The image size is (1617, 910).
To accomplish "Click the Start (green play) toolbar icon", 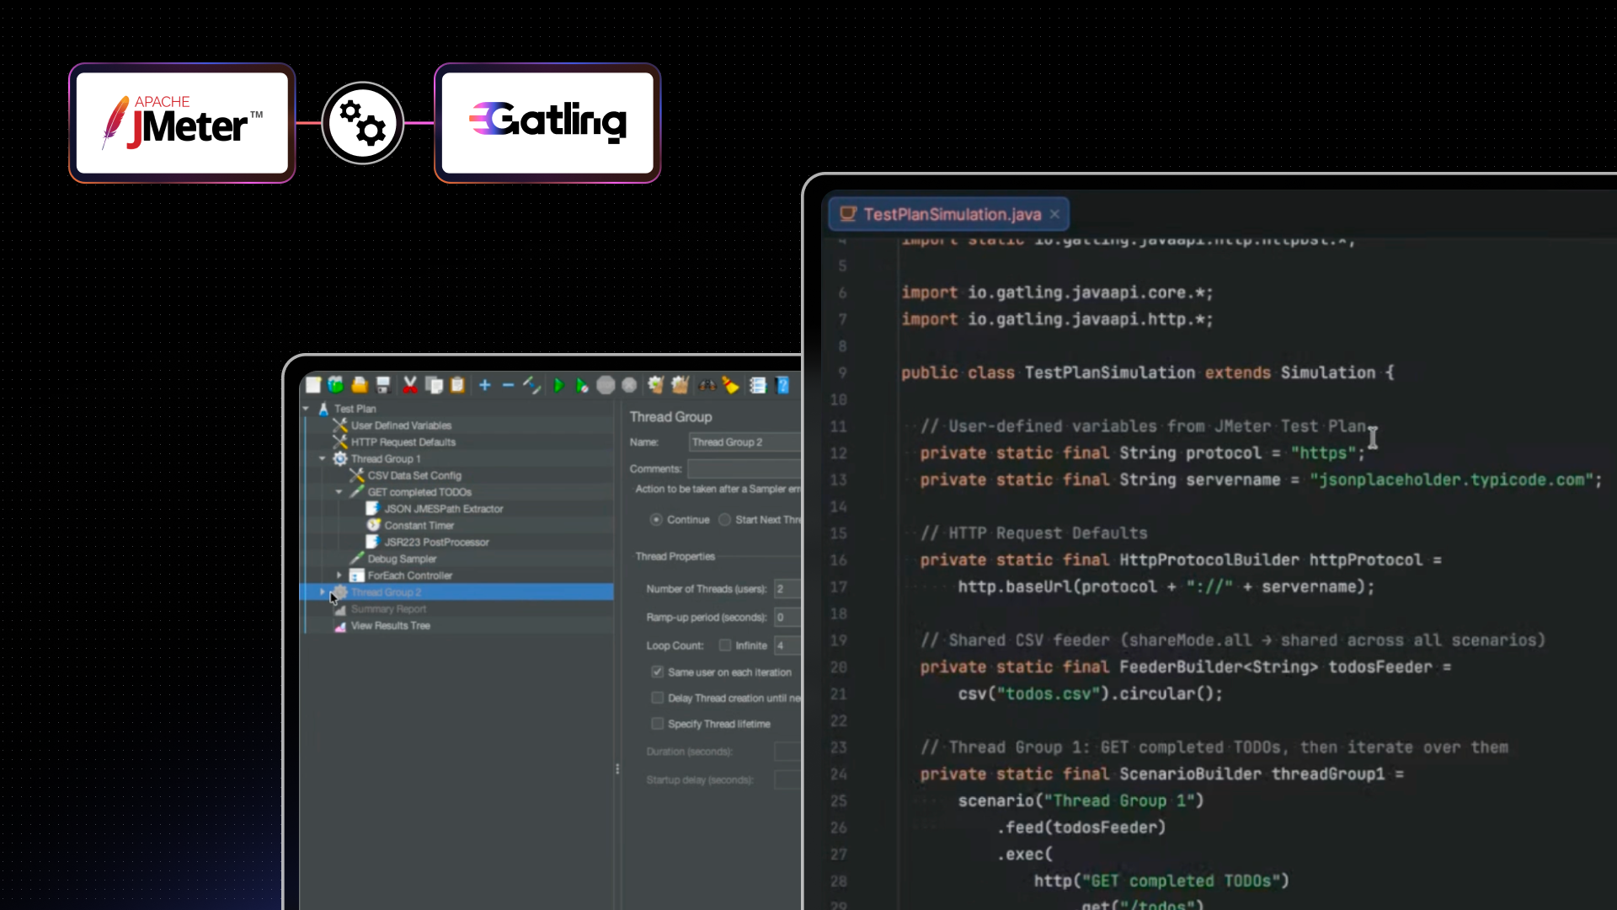I will tap(558, 385).
